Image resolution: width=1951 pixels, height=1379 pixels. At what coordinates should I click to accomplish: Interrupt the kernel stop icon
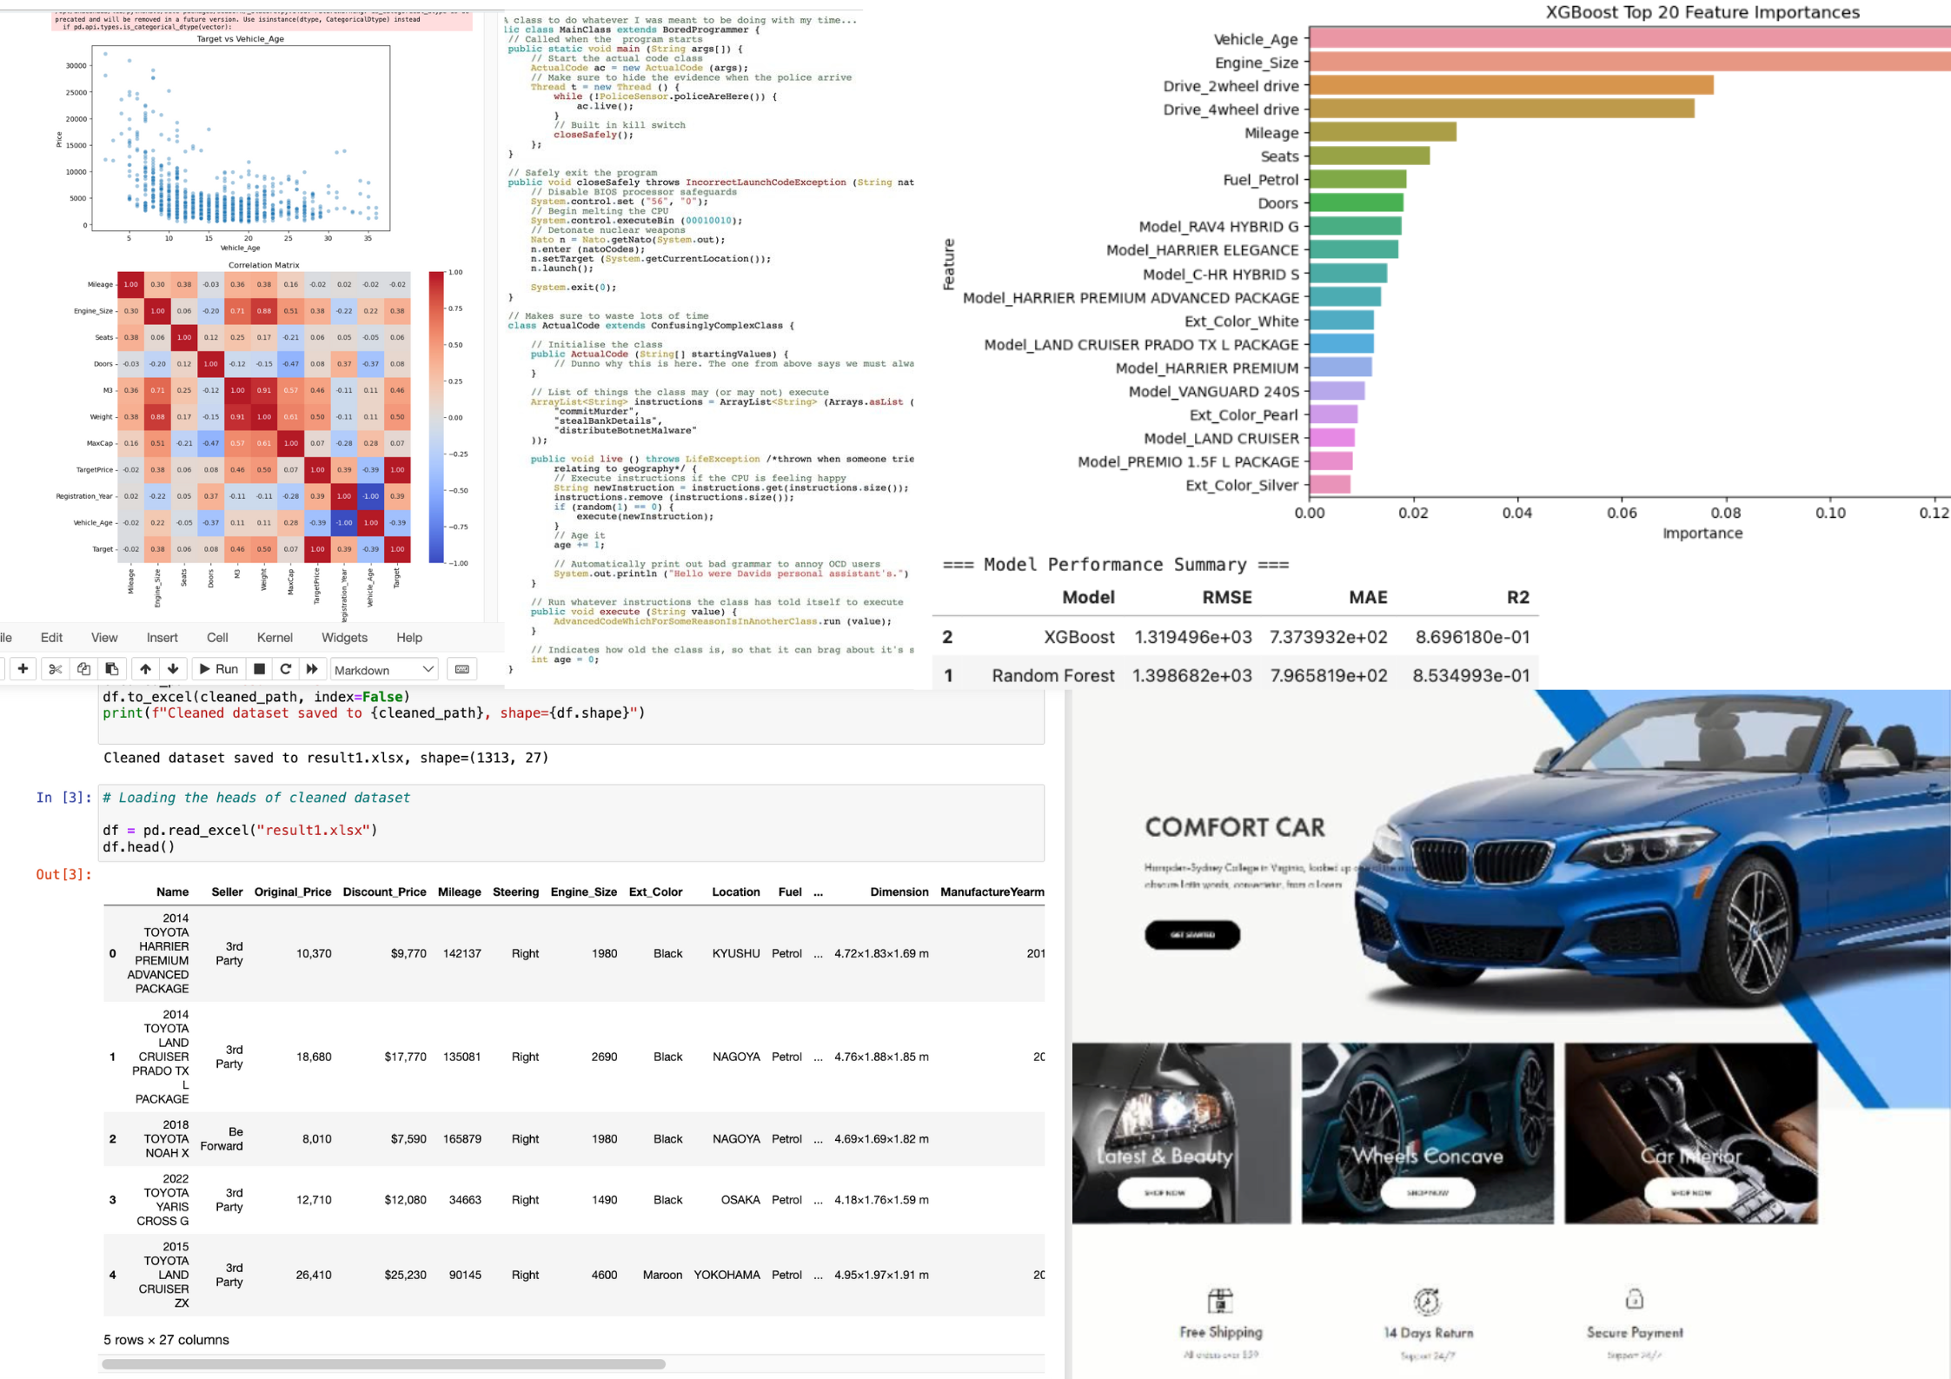(x=259, y=669)
